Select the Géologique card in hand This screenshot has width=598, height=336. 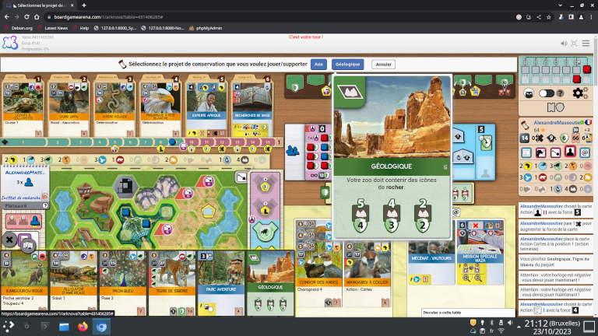(x=270, y=283)
